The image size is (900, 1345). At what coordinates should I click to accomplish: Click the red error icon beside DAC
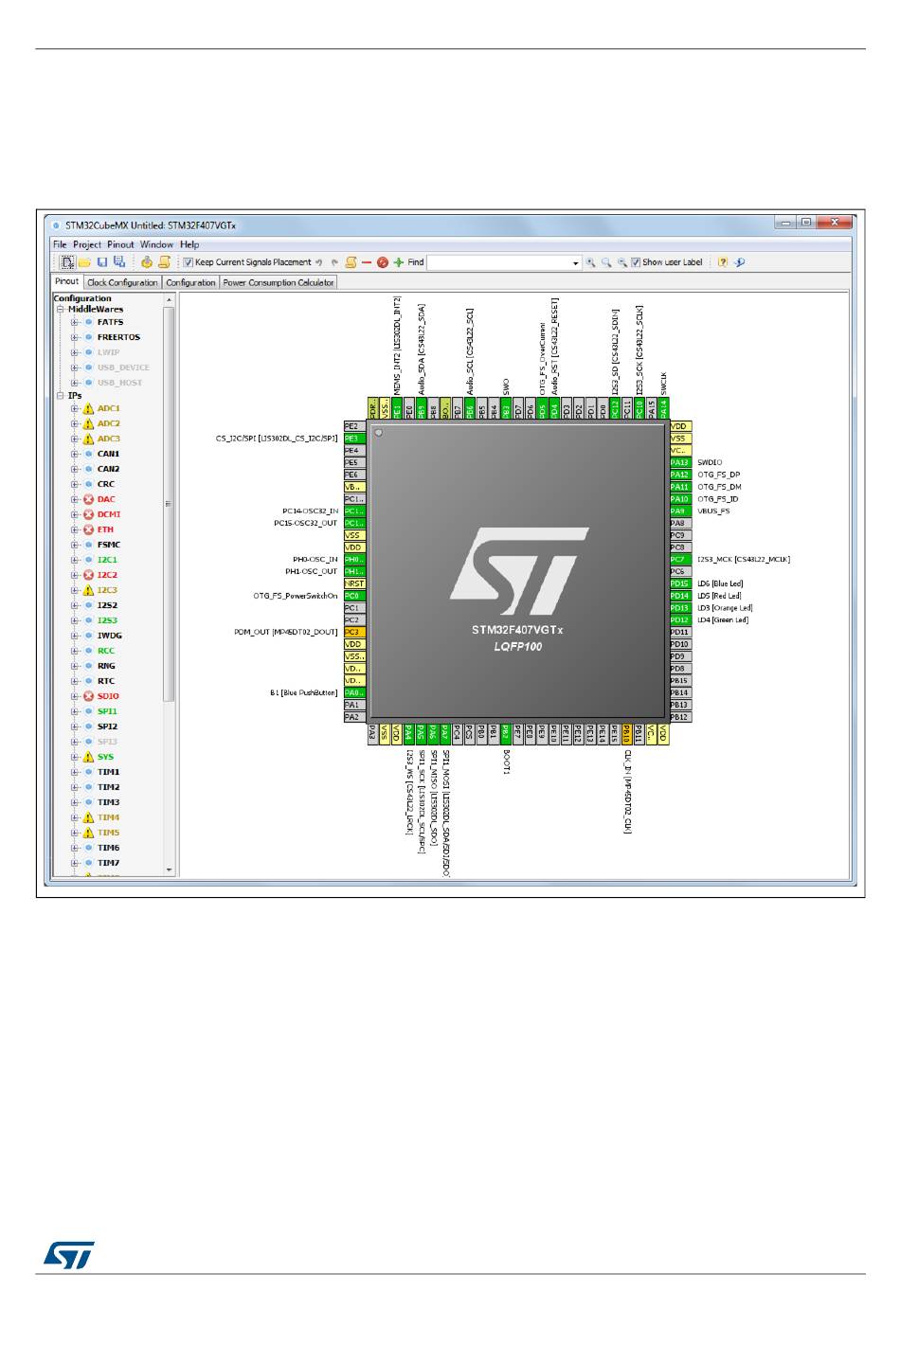pos(89,499)
